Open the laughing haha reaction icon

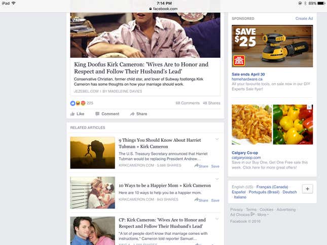[78, 103]
